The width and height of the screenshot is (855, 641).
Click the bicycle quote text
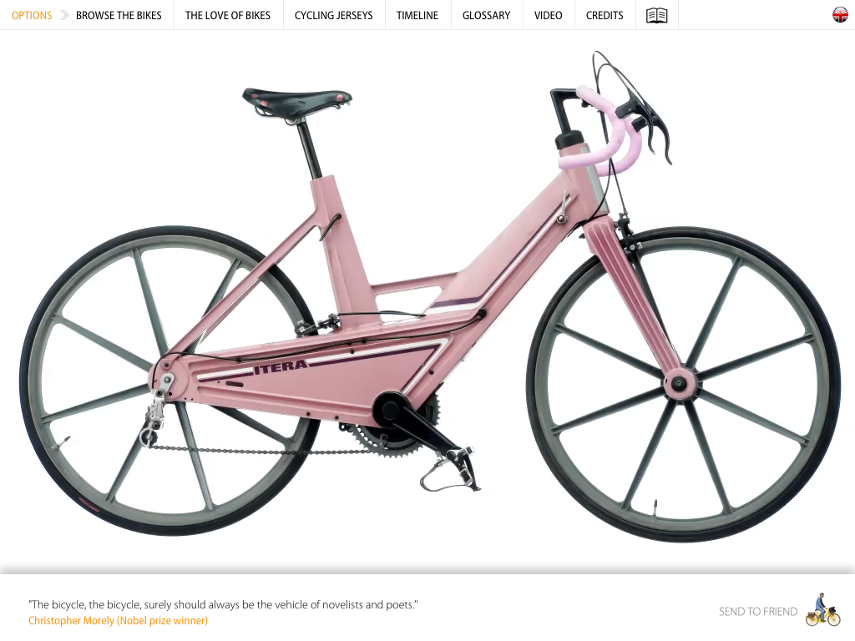coord(224,604)
